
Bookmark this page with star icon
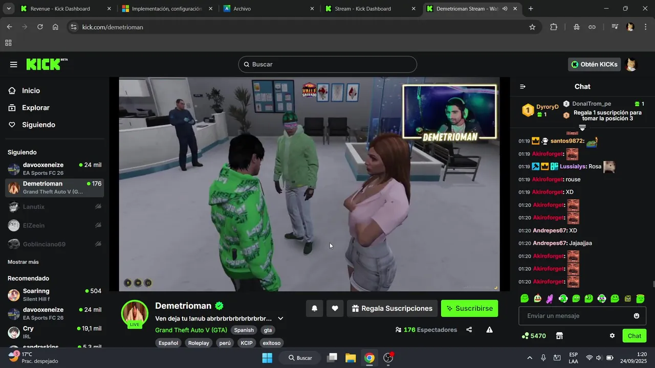pyautogui.click(x=532, y=27)
